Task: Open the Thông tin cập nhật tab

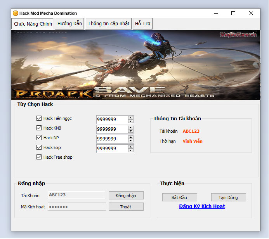Action: [x=108, y=24]
